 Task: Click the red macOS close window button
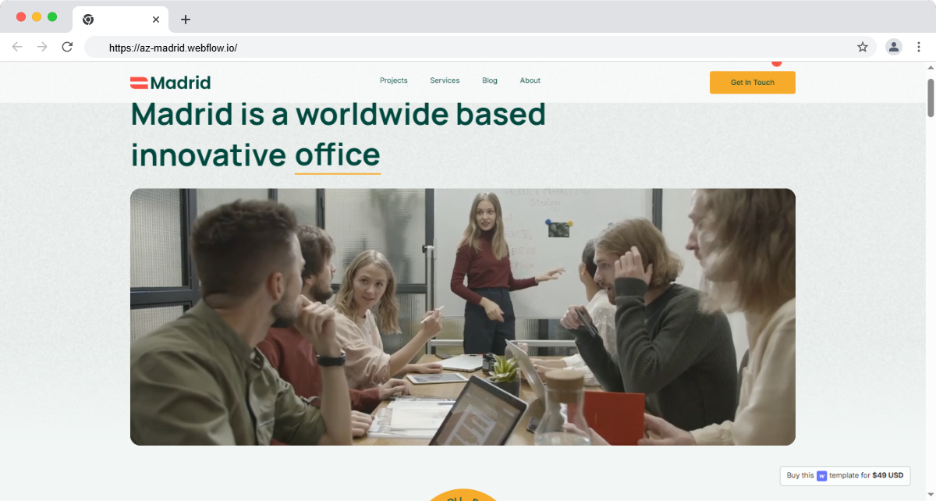(x=21, y=17)
